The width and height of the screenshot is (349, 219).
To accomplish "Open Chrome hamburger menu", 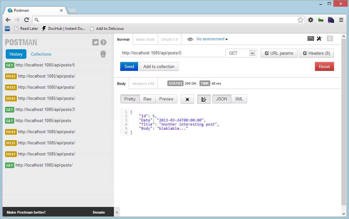I will point(341,20).
